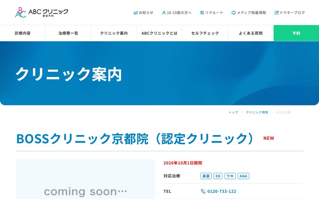Click the phone icon beside 0120-733-122
The width and height of the screenshot is (319, 199).
click(203, 191)
